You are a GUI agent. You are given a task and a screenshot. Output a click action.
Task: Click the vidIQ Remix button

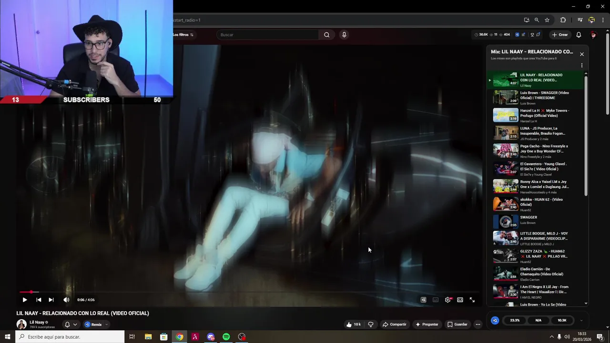(93, 324)
